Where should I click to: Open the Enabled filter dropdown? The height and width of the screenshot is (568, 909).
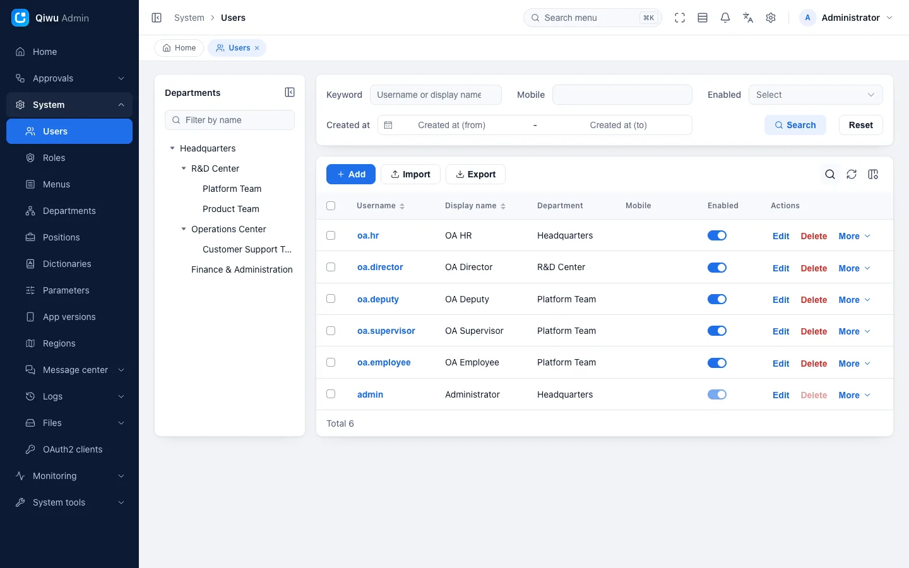coord(816,95)
